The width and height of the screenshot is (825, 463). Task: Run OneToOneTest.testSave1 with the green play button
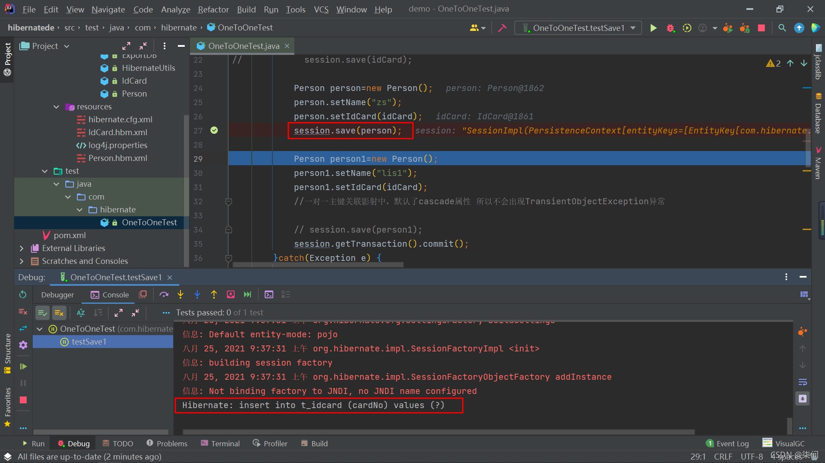653,28
